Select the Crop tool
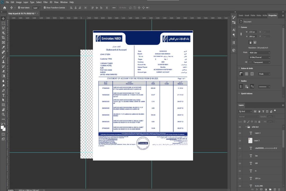This screenshot has height=191, width=286. tap(3, 38)
